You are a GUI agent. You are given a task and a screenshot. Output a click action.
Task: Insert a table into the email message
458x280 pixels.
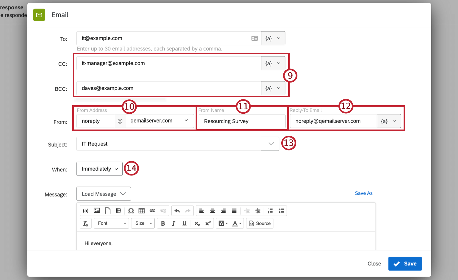pos(142,210)
